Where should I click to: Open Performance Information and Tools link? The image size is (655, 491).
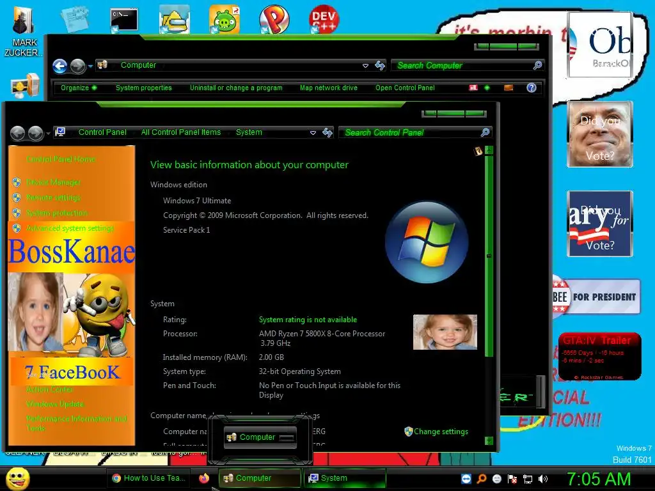(76, 423)
